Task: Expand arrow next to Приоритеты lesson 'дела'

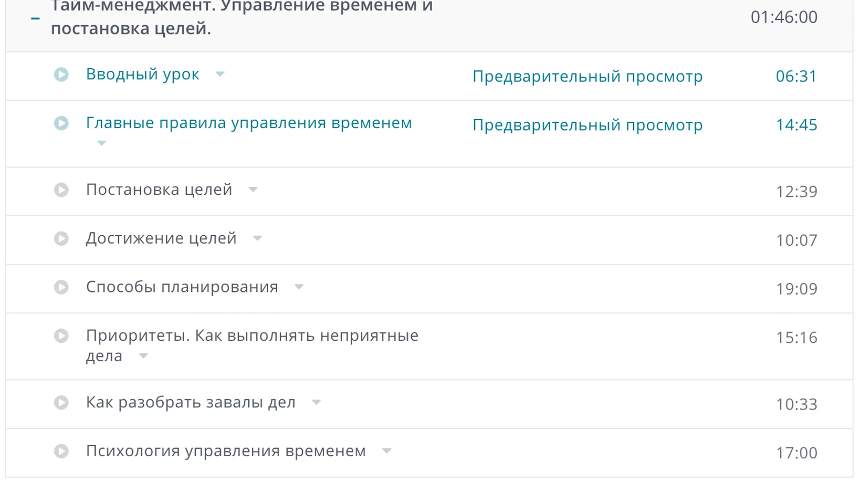Action: point(143,356)
